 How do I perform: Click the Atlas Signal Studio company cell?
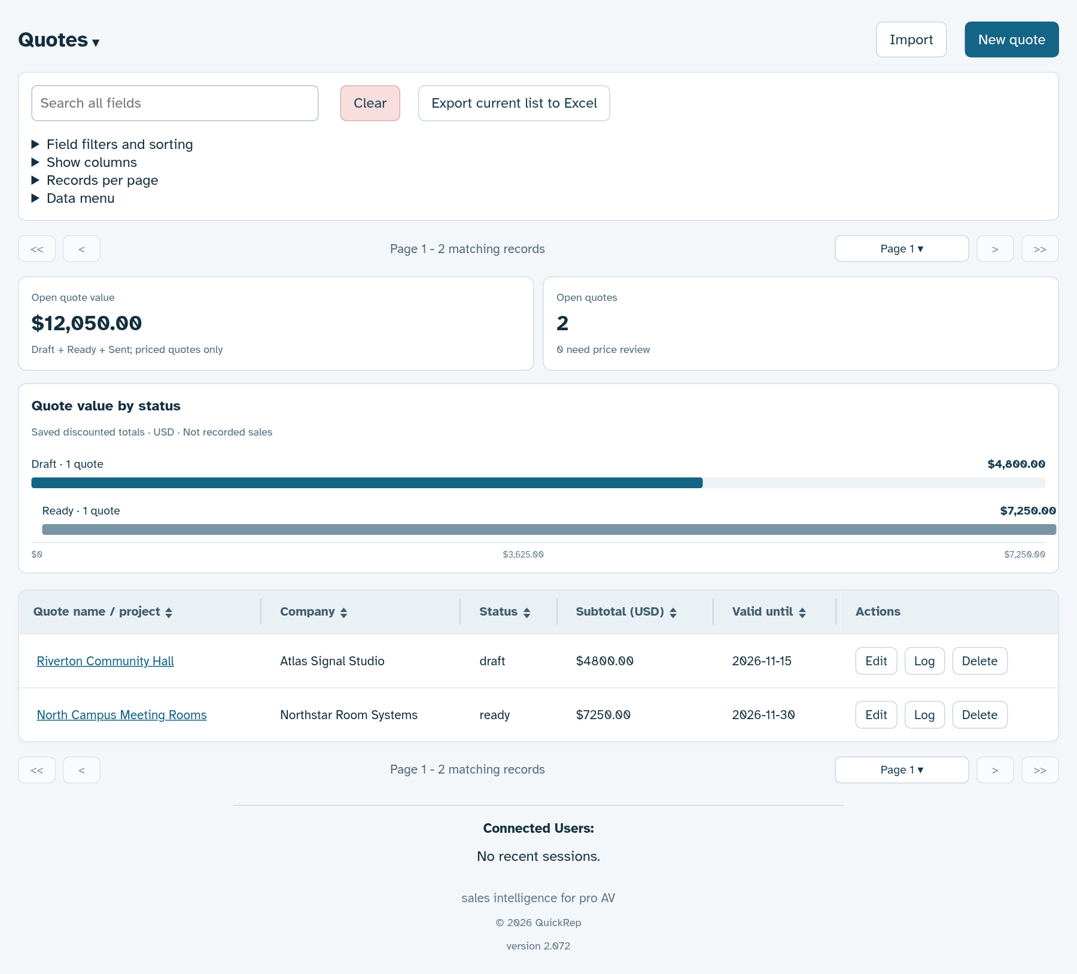[x=332, y=661]
